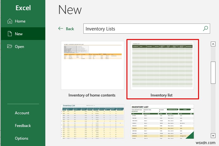Open the Home menu item
Viewport: 219px width, 146px height.
coord(23,21)
